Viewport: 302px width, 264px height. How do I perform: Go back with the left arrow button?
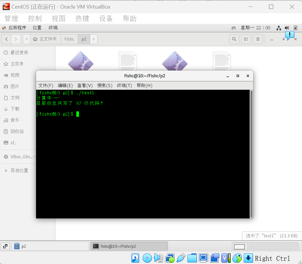tap(6, 39)
